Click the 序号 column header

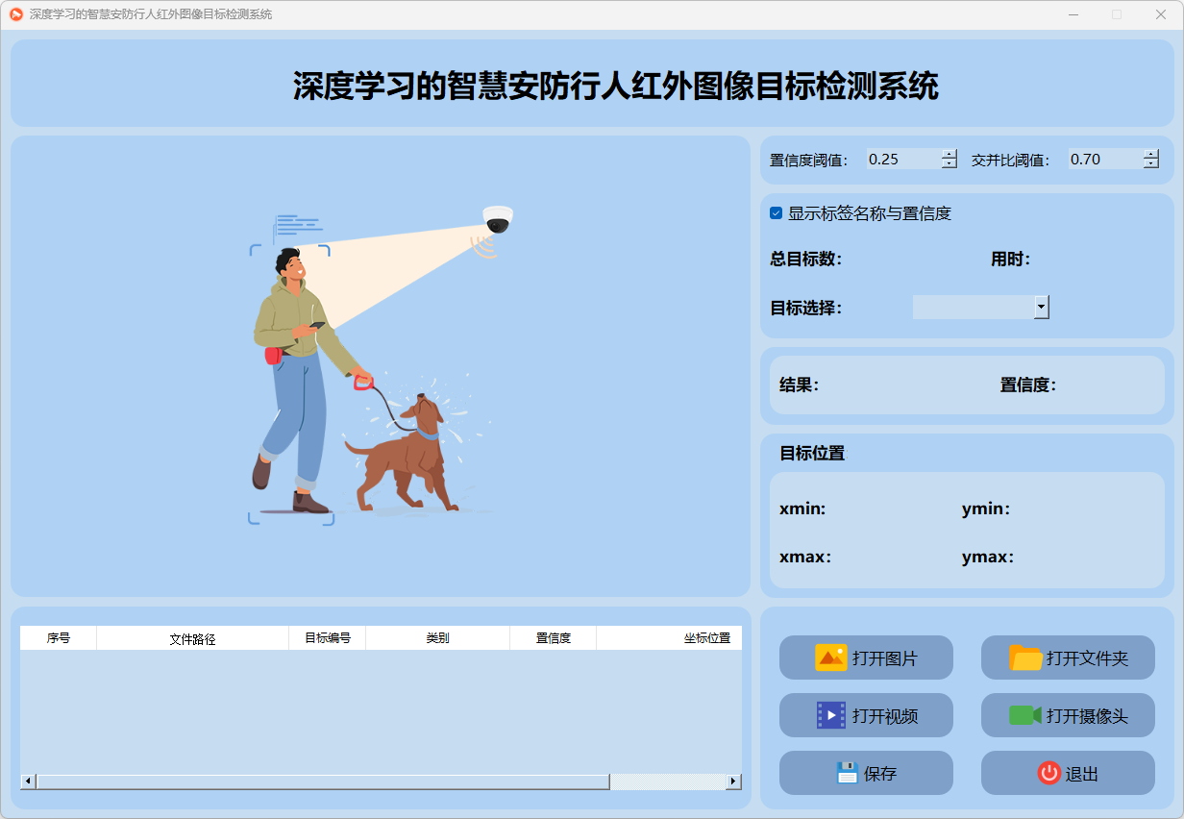[x=59, y=638]
